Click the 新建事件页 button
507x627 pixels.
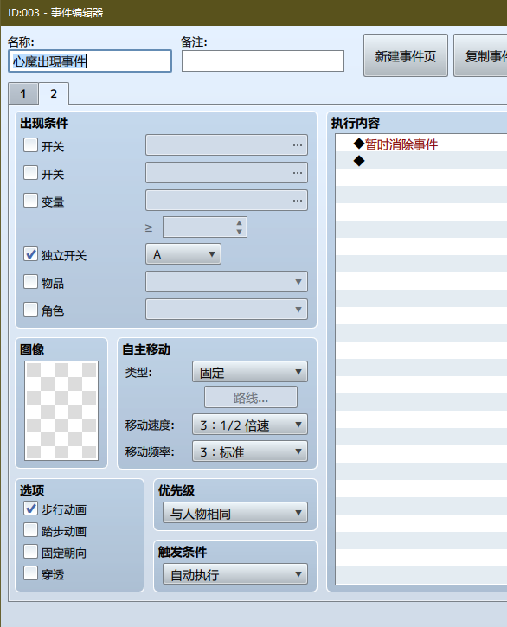(x=406, y=55)
